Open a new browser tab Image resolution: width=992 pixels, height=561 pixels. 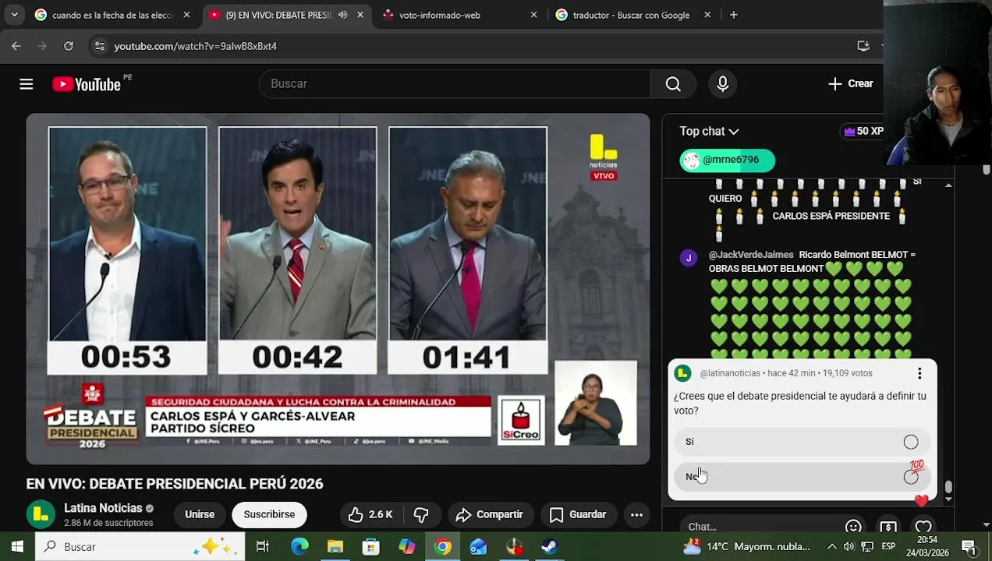click(733, 15)
